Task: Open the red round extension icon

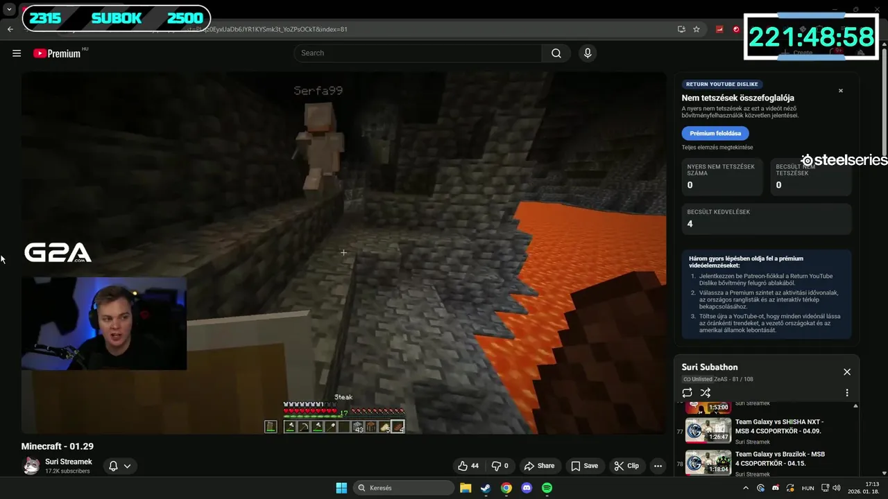Action: tap(736, 29)
